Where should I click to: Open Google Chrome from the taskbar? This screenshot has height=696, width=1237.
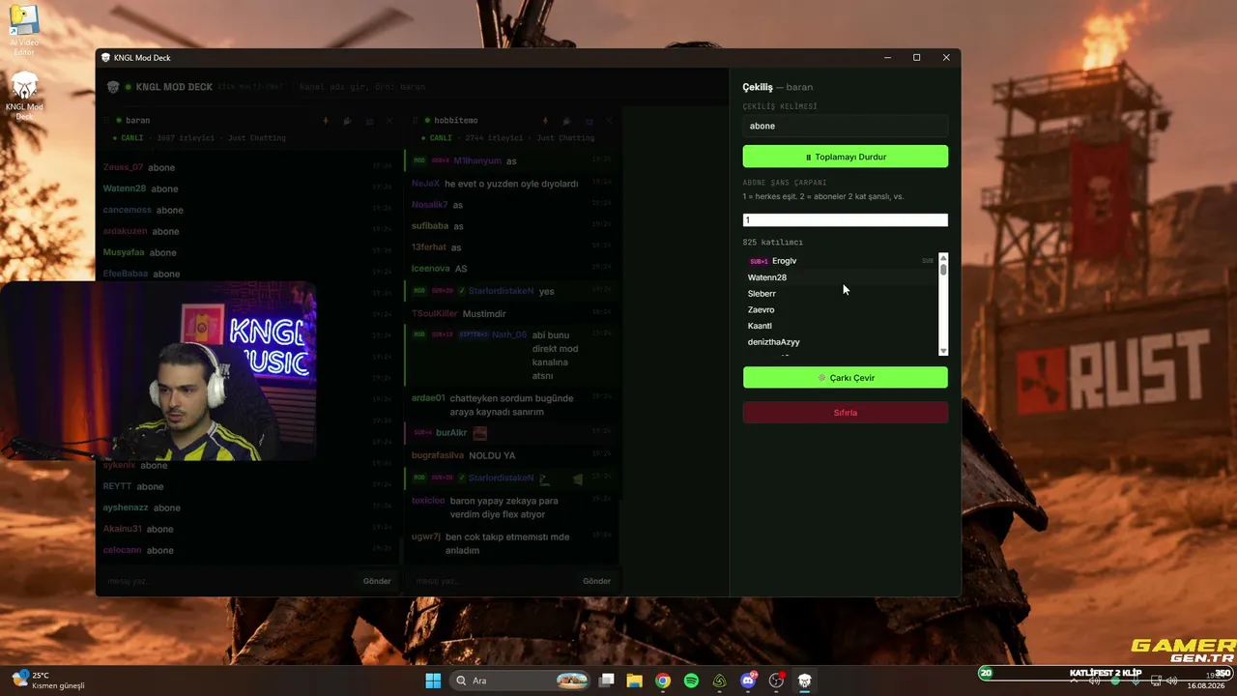point(663,681)
